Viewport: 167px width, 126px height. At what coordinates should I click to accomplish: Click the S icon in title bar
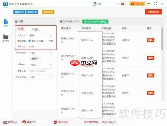point(95,4)
